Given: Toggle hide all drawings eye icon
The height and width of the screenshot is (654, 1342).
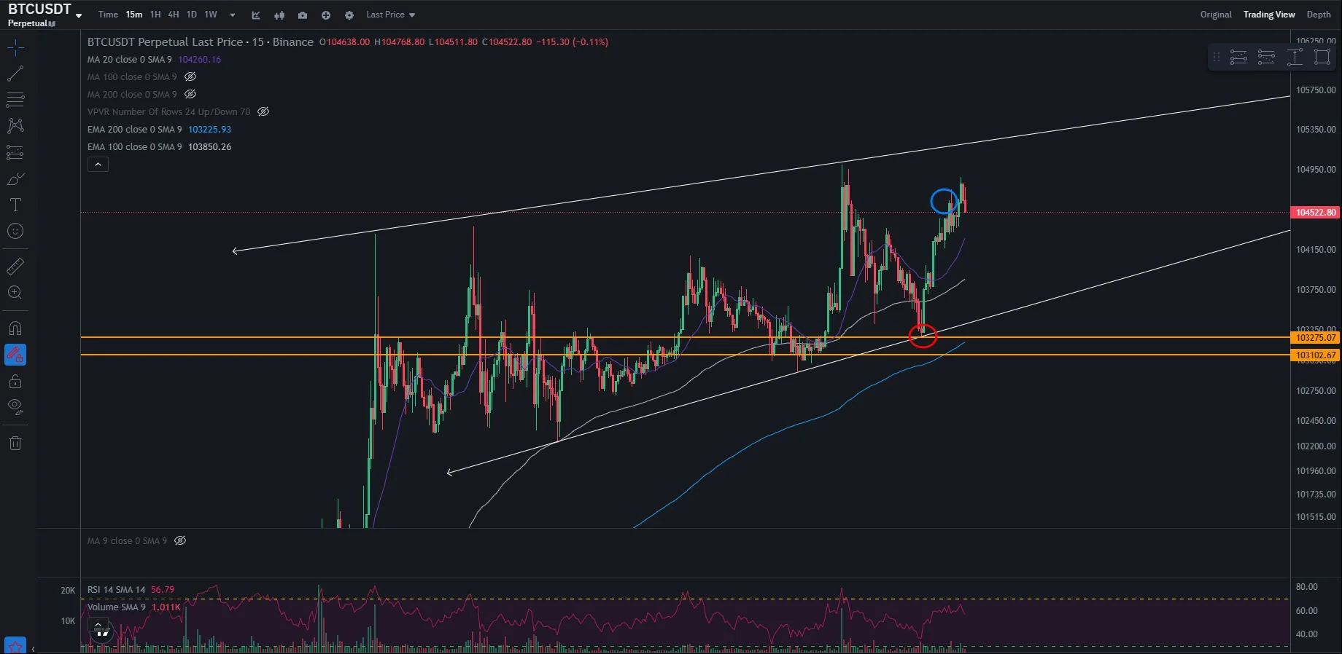Looking at the screenshot, I should pyautogui.click(x=15, y=407).
